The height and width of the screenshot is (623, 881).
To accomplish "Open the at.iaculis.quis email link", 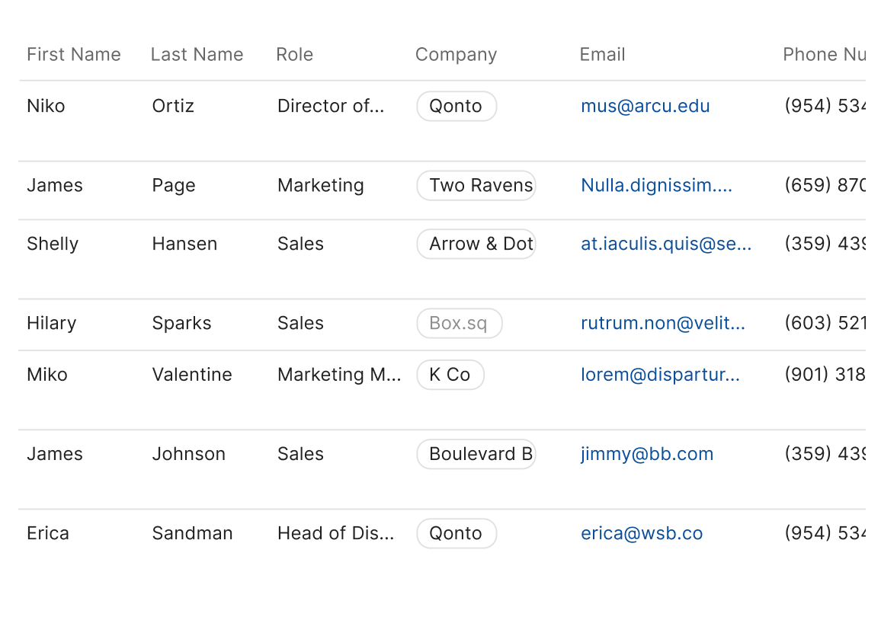I will coord(666,244).
